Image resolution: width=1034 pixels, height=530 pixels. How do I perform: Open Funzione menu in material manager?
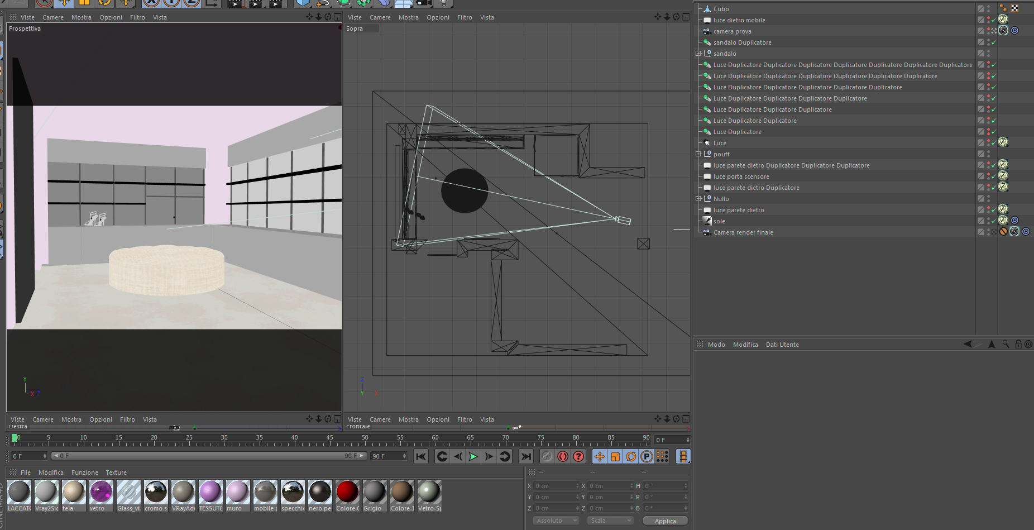(x=84, y=472)
